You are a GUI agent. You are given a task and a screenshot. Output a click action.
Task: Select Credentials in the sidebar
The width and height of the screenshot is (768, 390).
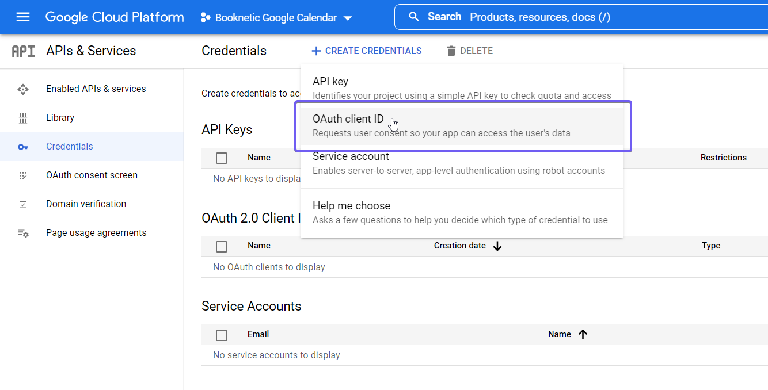(92, 146)
